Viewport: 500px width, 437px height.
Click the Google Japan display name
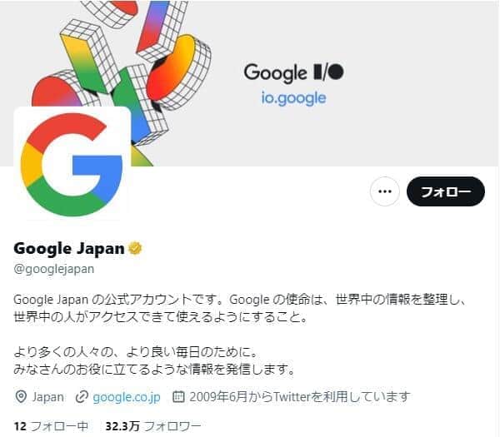click(69, 248)
